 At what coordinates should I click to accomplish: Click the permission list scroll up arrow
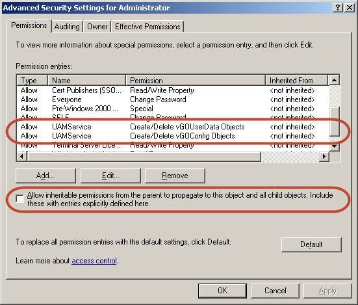coord(334,80)
